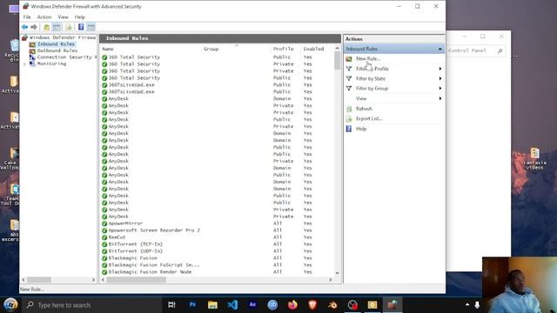The width and height of the screenshot is (557, 313).
Task: Click Refresh in Actions pane
Action: (x=364, y=109)
